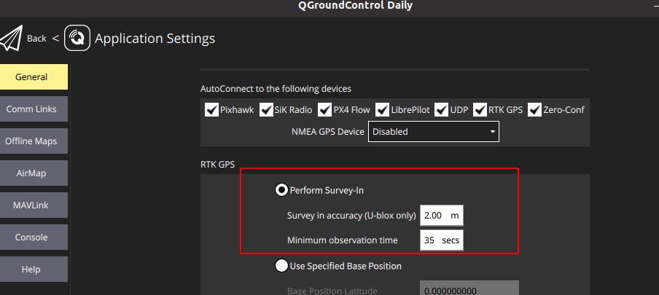Click the QGroundControl Daily window title
Image resolution: width=659 pixels, height=295 pixels.
[355, 6]
